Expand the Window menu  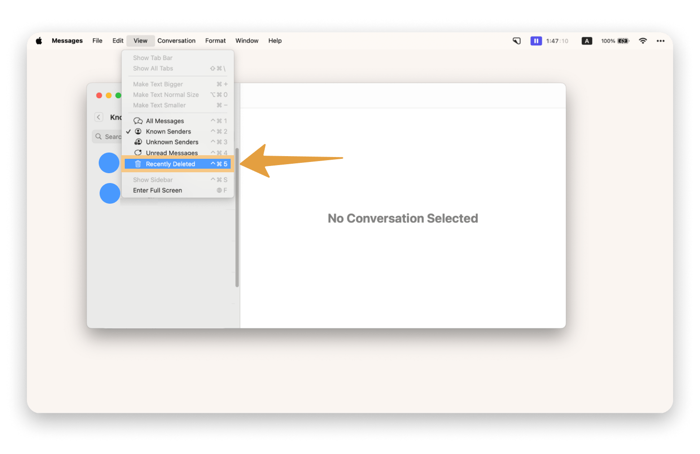point(247,41)
